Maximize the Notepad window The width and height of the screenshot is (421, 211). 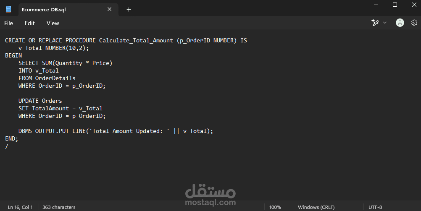395,5
